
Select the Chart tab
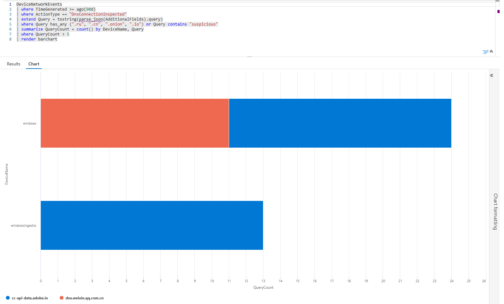pyautogui.click(x=34, y=64)
